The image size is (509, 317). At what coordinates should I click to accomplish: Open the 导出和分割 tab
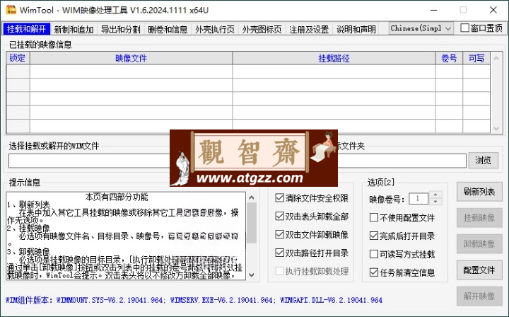click(120, 29)
